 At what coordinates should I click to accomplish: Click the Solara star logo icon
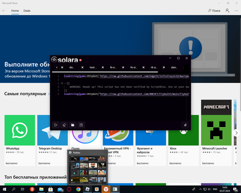tap(54, 59)
